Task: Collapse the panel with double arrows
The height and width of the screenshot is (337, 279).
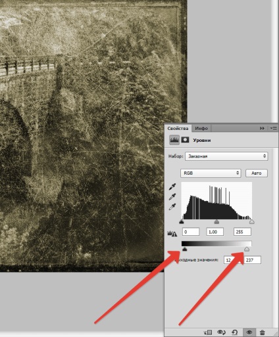Action: point(262,128)
